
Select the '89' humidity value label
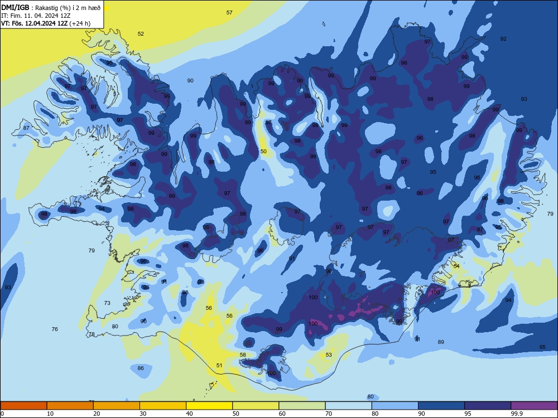click(x=441, y=342)
